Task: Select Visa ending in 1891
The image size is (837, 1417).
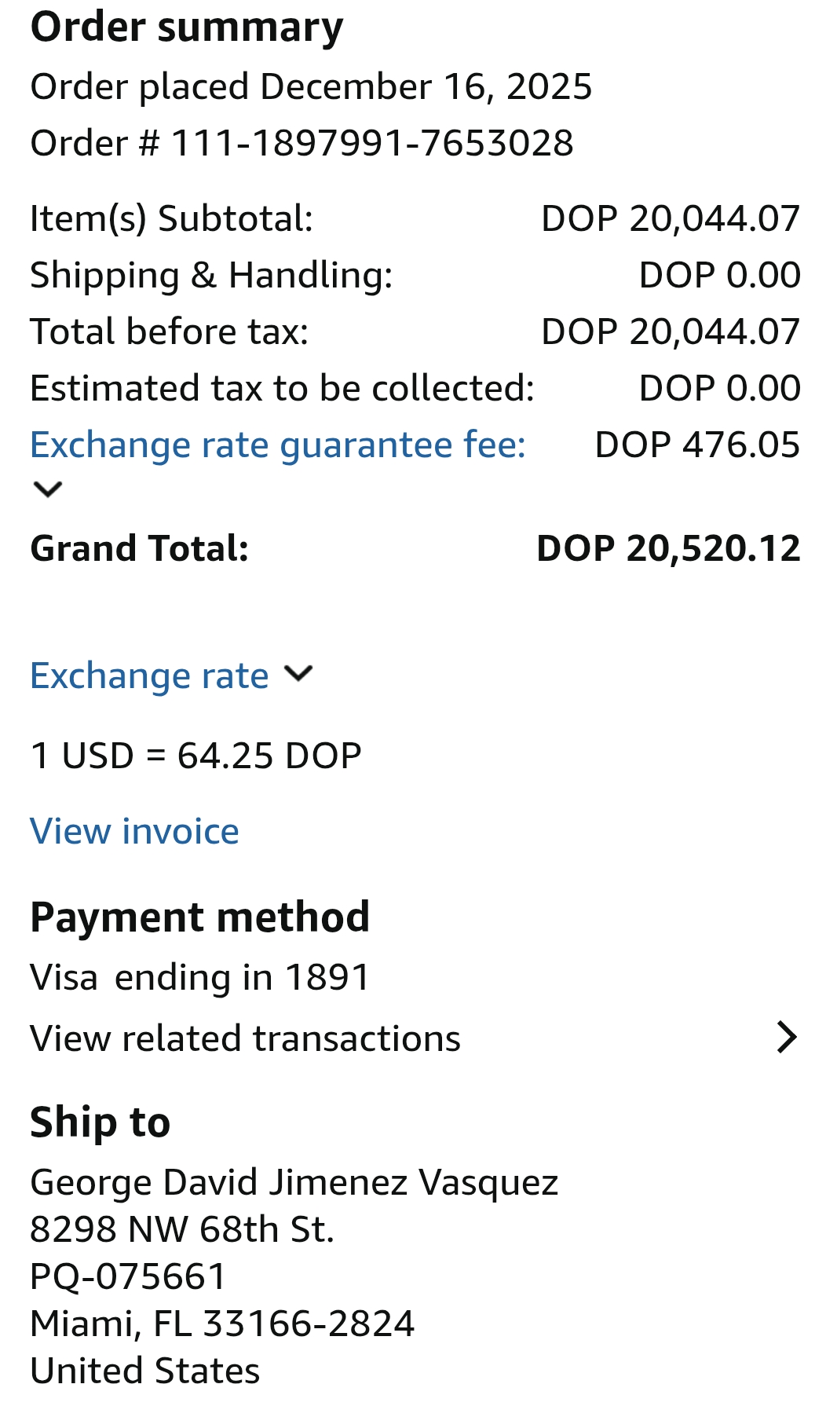Action: coord(199,978)
